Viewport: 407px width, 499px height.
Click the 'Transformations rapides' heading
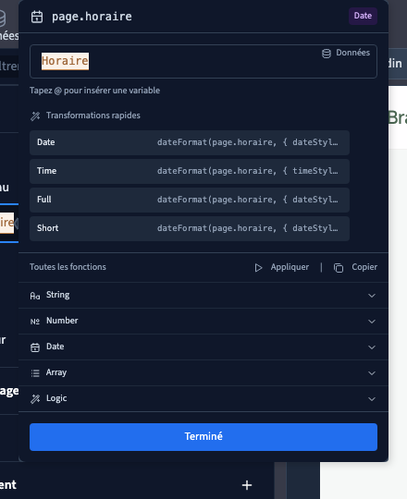point(93,116)
